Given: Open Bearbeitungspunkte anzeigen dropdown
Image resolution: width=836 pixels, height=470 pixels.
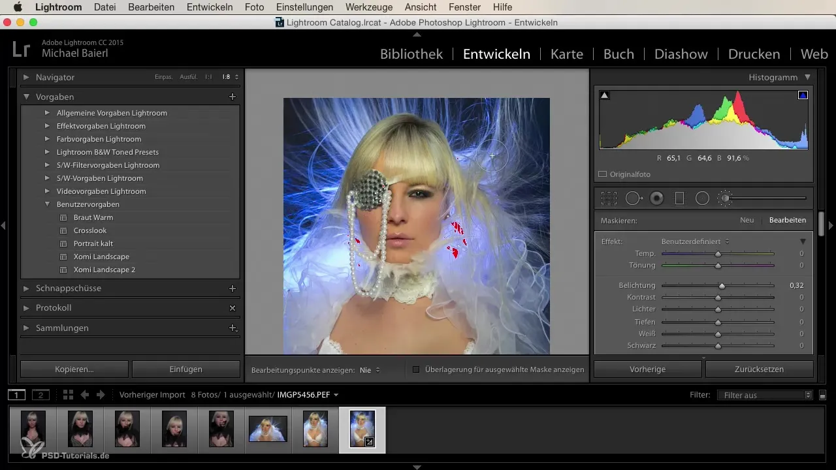Looking at the screenshot, I should point(370,370).
